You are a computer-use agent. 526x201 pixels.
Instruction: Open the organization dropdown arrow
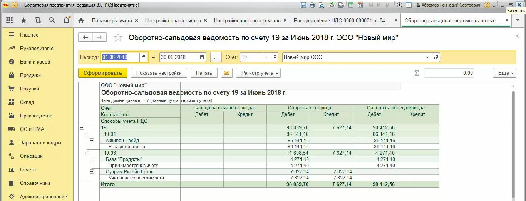(x=427, y=57)
